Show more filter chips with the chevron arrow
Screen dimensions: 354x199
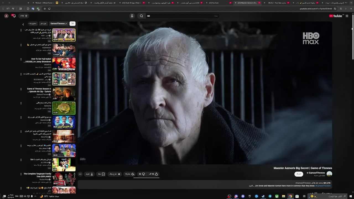pyautogui.click(x=23, y=24)
